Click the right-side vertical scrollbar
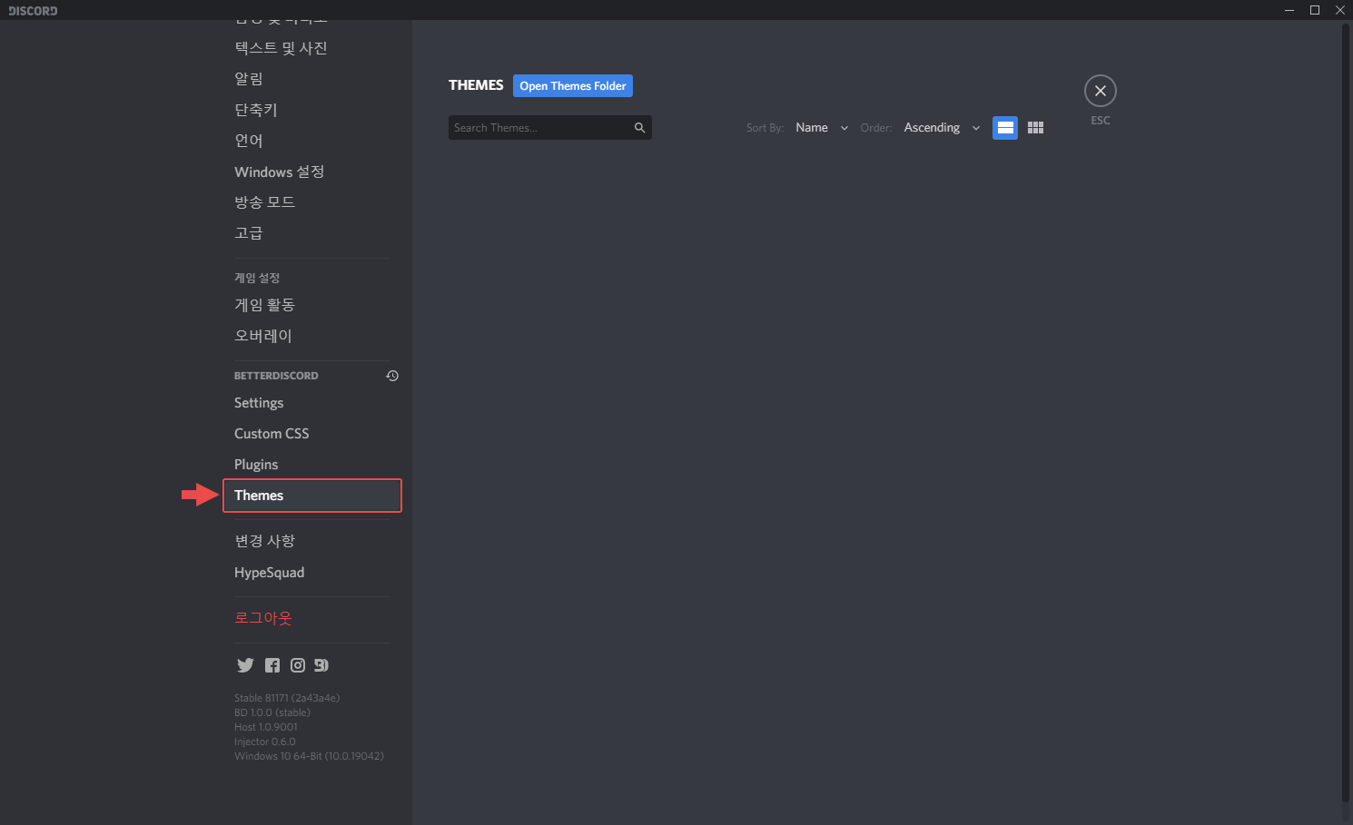The width and height of the screenshot is (1353, 825). 1346,413
